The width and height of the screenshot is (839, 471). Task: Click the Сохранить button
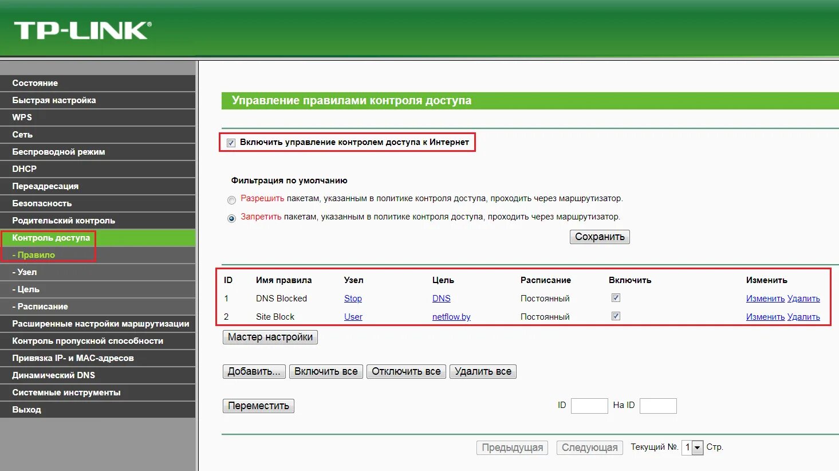pyautogui.click(x=600, y=237)
